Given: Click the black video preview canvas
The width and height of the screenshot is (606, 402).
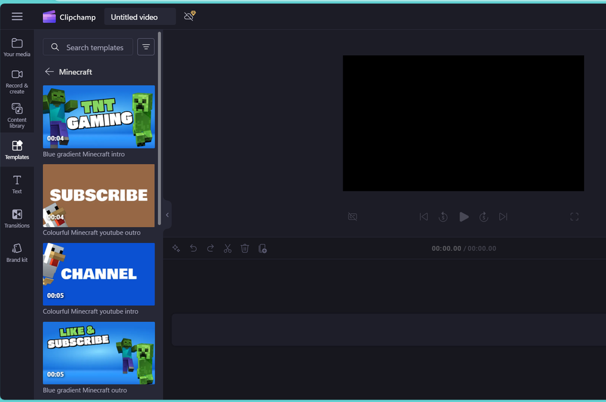Looking at the screenshot, I should coord(463,123).
